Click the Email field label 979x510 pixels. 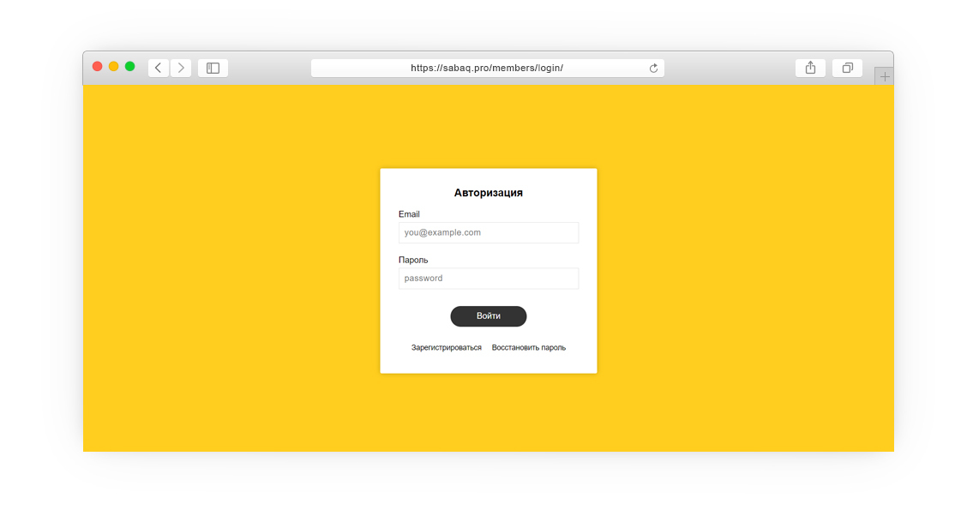pyautogui.click(x=409, y=214)
